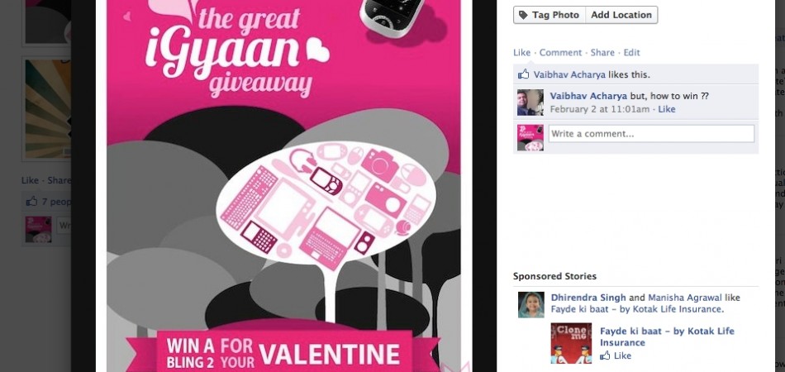The image size is (785, 372).
Task: Click the thumbs-up Like icon for Kotak page
Action: pos(605,355)
